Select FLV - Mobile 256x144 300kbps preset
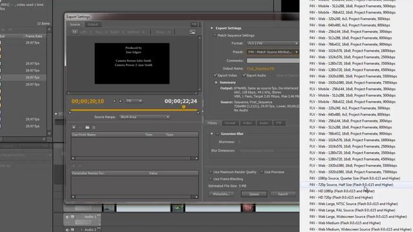 (x=352, y=89)
